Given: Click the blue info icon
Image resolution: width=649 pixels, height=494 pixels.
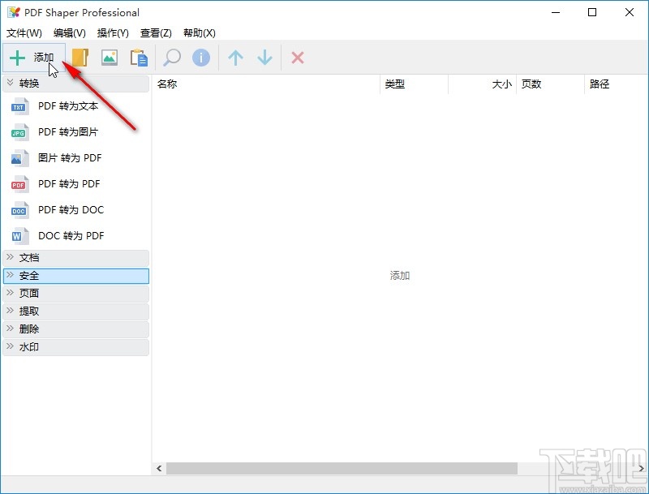Looking at the screenshot, I should pyautogui.click(x=200, y=57).
